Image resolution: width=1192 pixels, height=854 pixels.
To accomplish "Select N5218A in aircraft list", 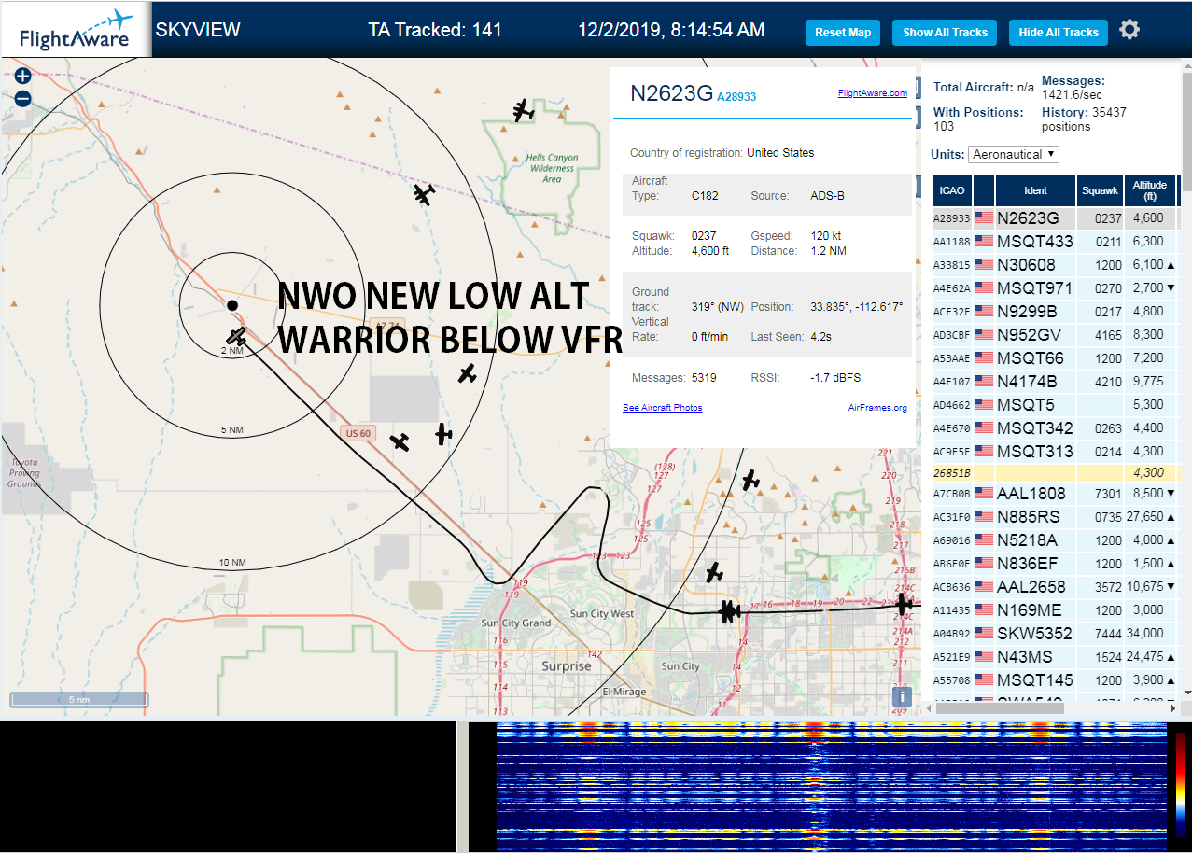I will (1055, 540).
